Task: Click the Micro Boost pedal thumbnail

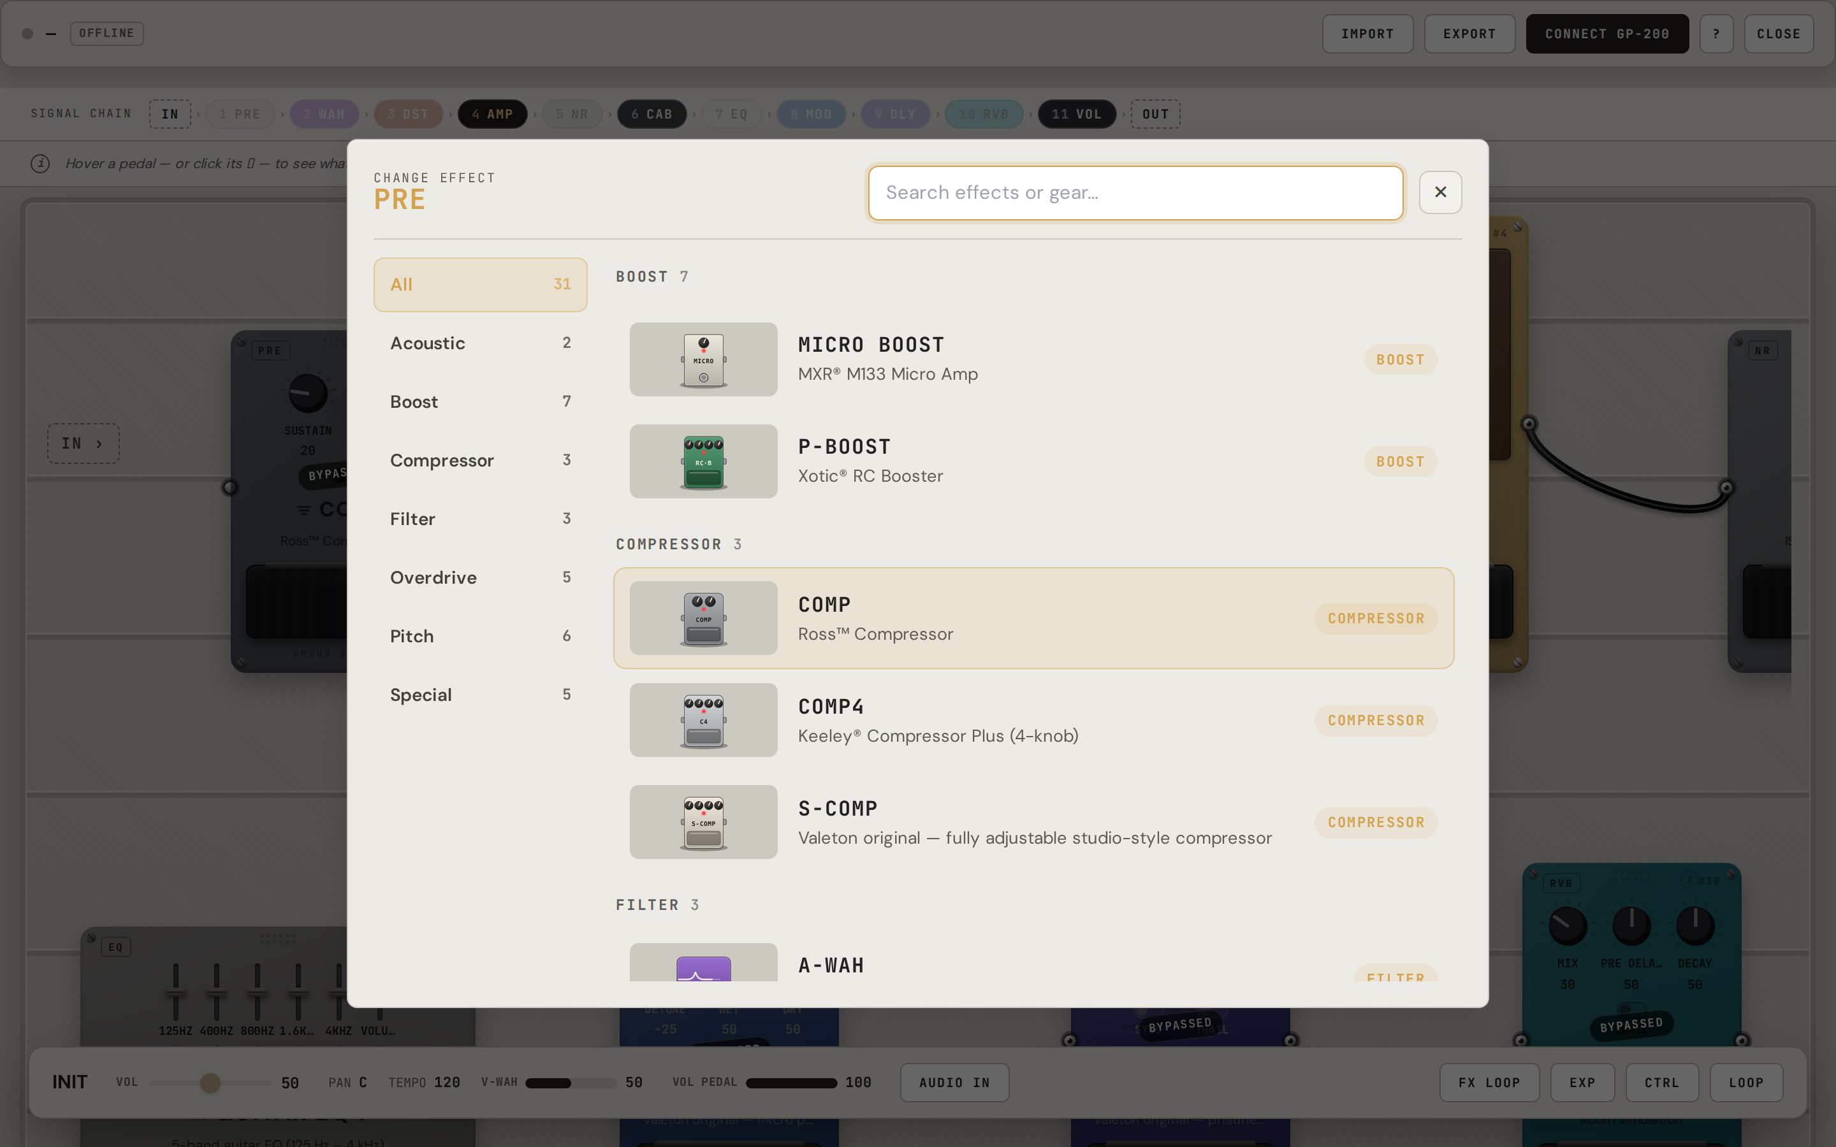Action: pos(703,359)
